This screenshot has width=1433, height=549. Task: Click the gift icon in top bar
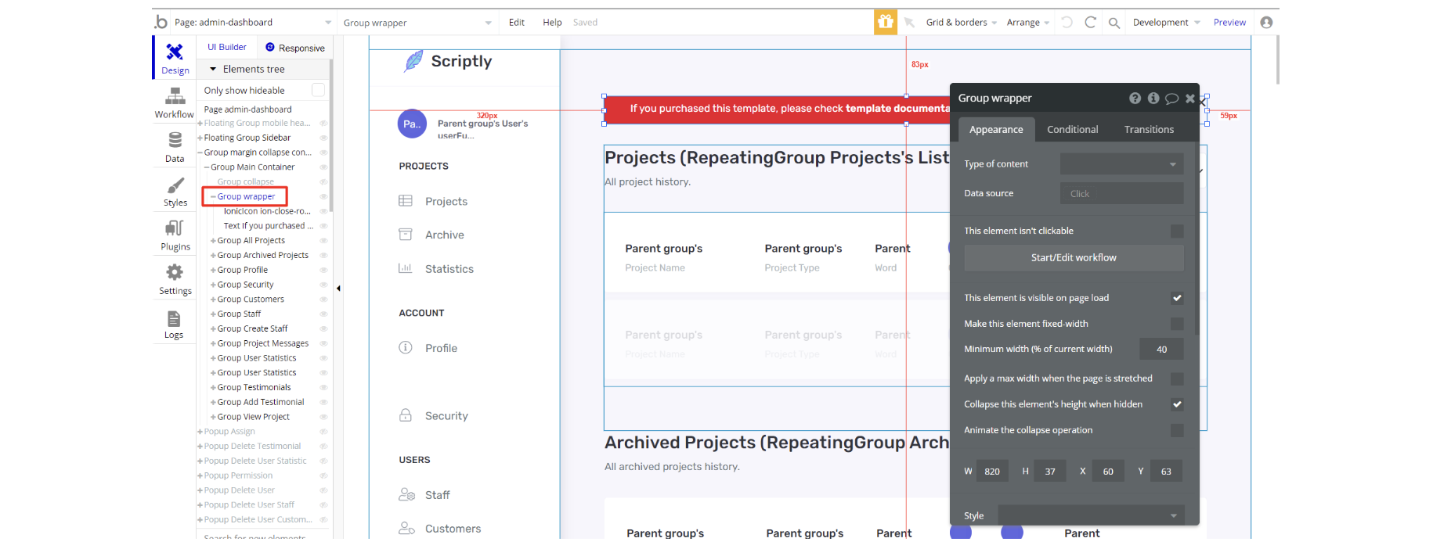886,22
